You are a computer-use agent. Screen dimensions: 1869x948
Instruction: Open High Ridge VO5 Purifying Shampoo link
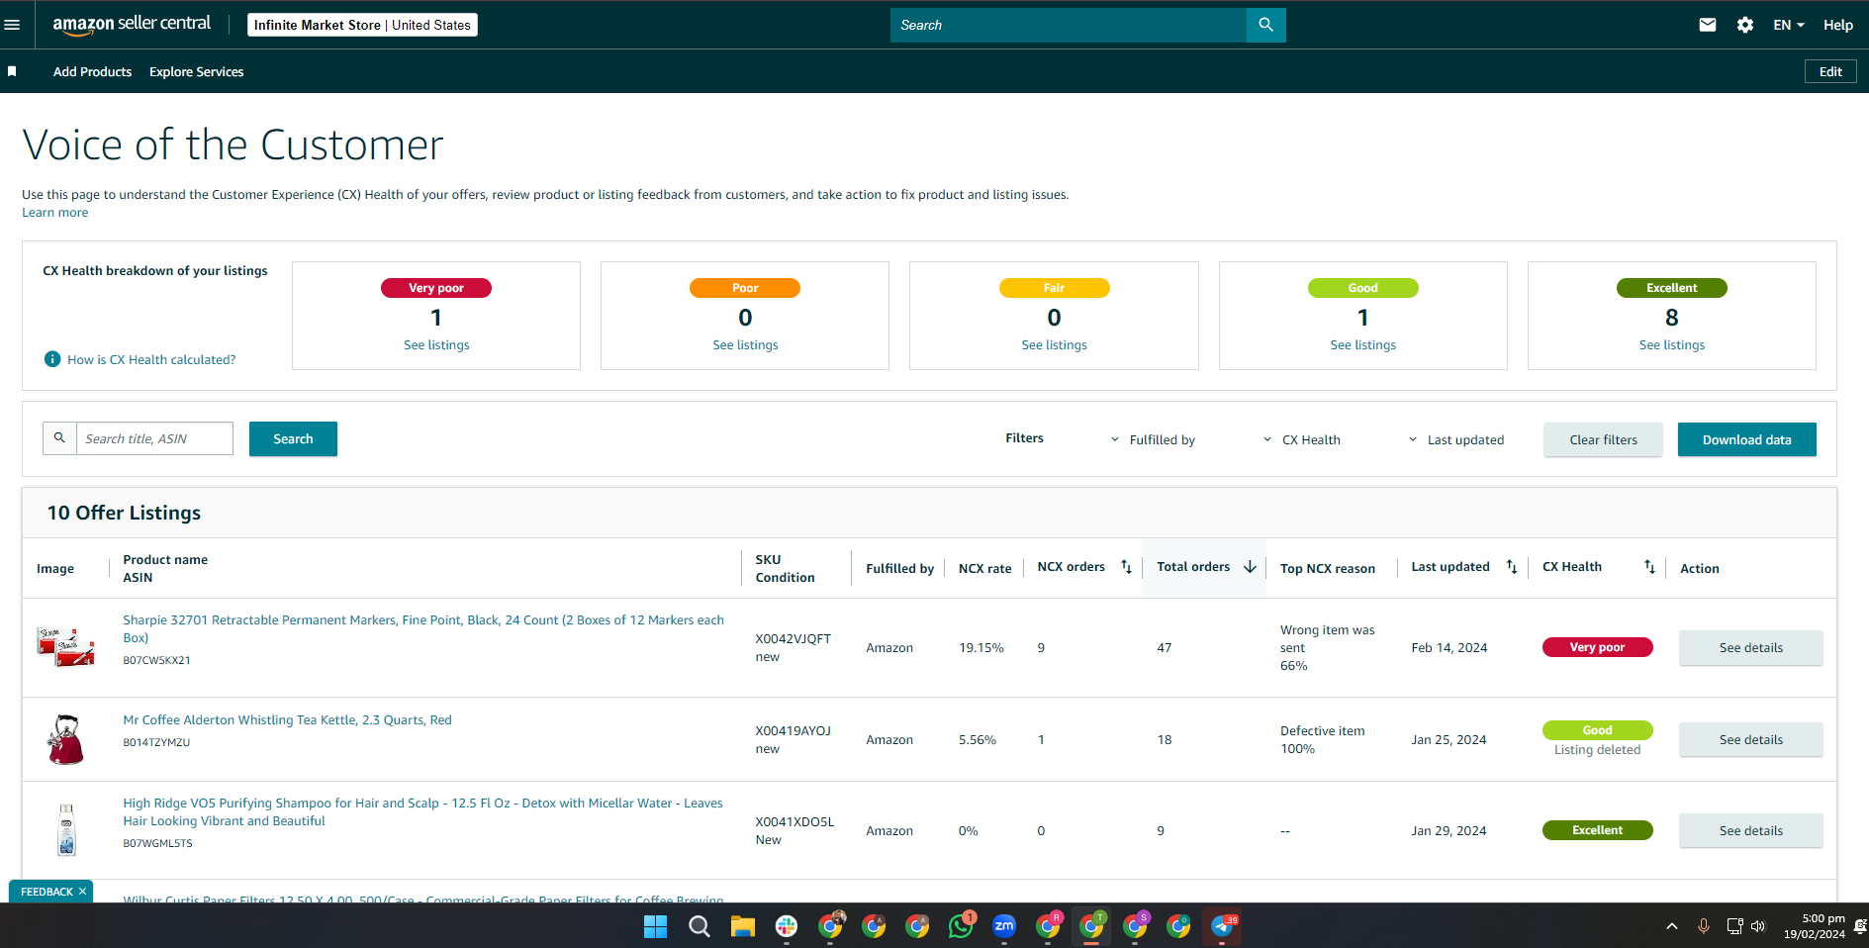coord(422,811)
